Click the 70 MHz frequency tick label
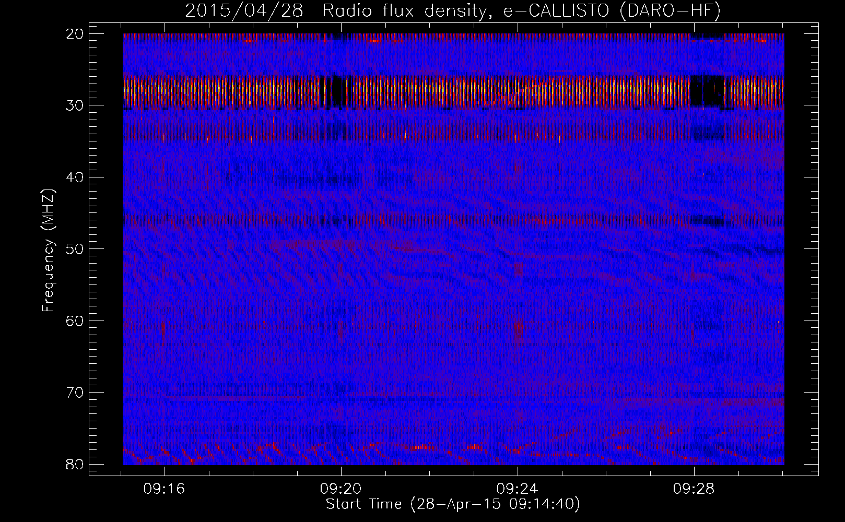Image resolution: width=845 pixels, height=522 pixels. [75, 393]
